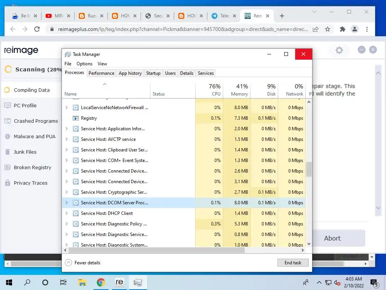
Task: Click the Task Manager taskbar icon
Action: pos(138,282)
